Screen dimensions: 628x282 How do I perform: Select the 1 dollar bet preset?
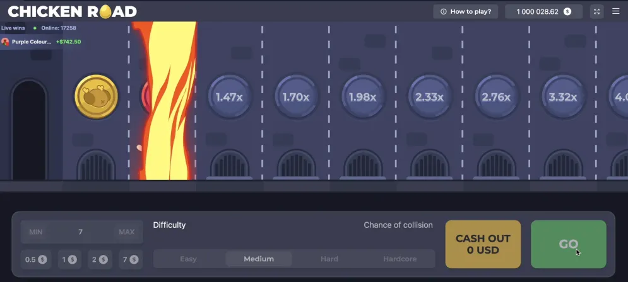click(69, 259)
